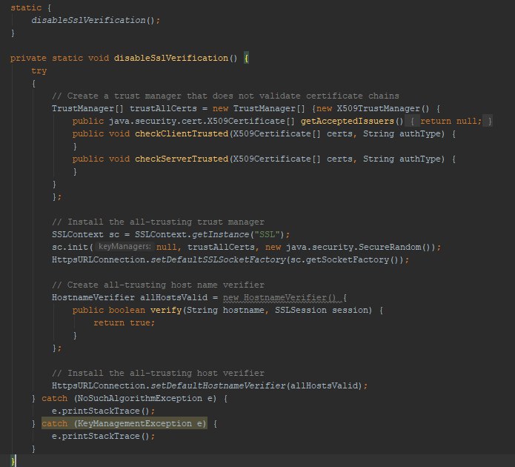
Task: Place cursor on trustAllCerts variable declaration
Action: click(163, 108)
